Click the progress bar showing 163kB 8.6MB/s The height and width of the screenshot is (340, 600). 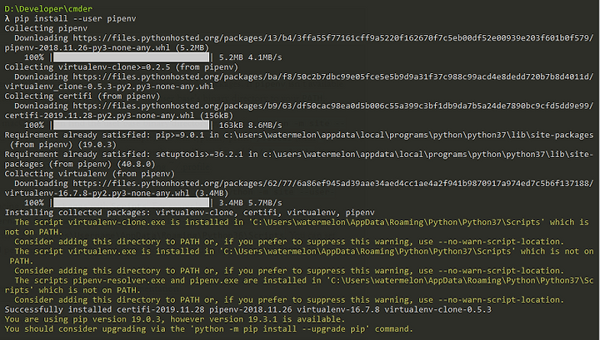(132, 126)
